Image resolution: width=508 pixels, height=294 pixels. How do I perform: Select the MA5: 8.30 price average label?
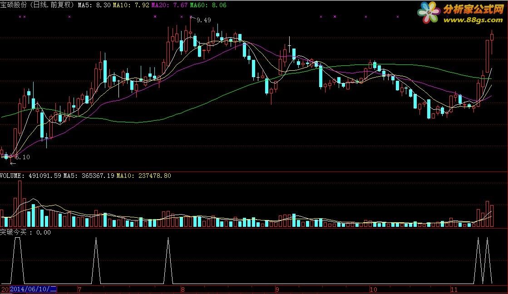(94, 5)
